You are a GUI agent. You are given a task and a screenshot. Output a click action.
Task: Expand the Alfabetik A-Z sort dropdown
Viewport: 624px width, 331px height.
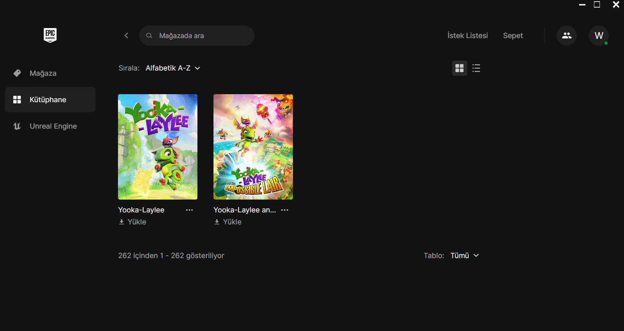173,68
